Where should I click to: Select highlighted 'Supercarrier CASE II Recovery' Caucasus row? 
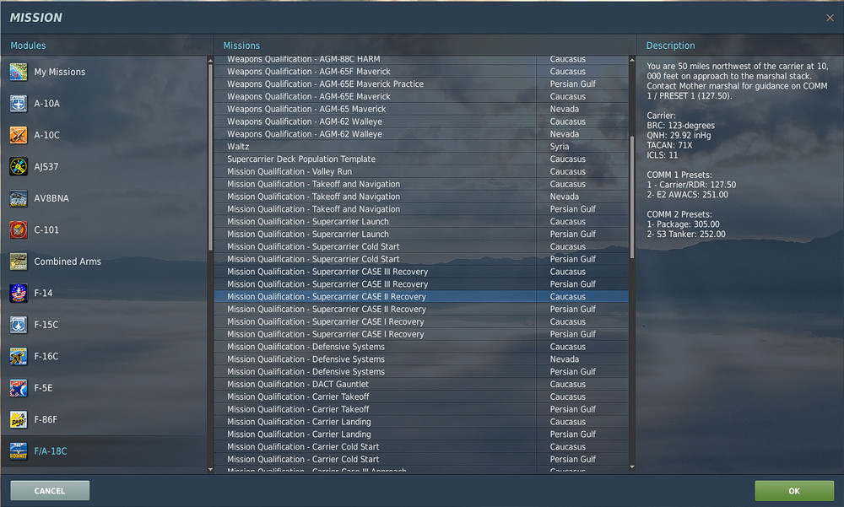[x=421, y=297]
